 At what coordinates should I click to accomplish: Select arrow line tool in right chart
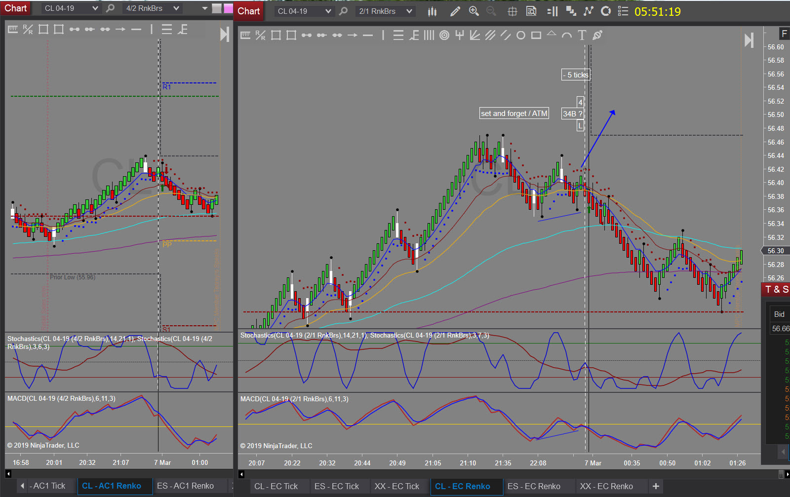coord(353,35)
